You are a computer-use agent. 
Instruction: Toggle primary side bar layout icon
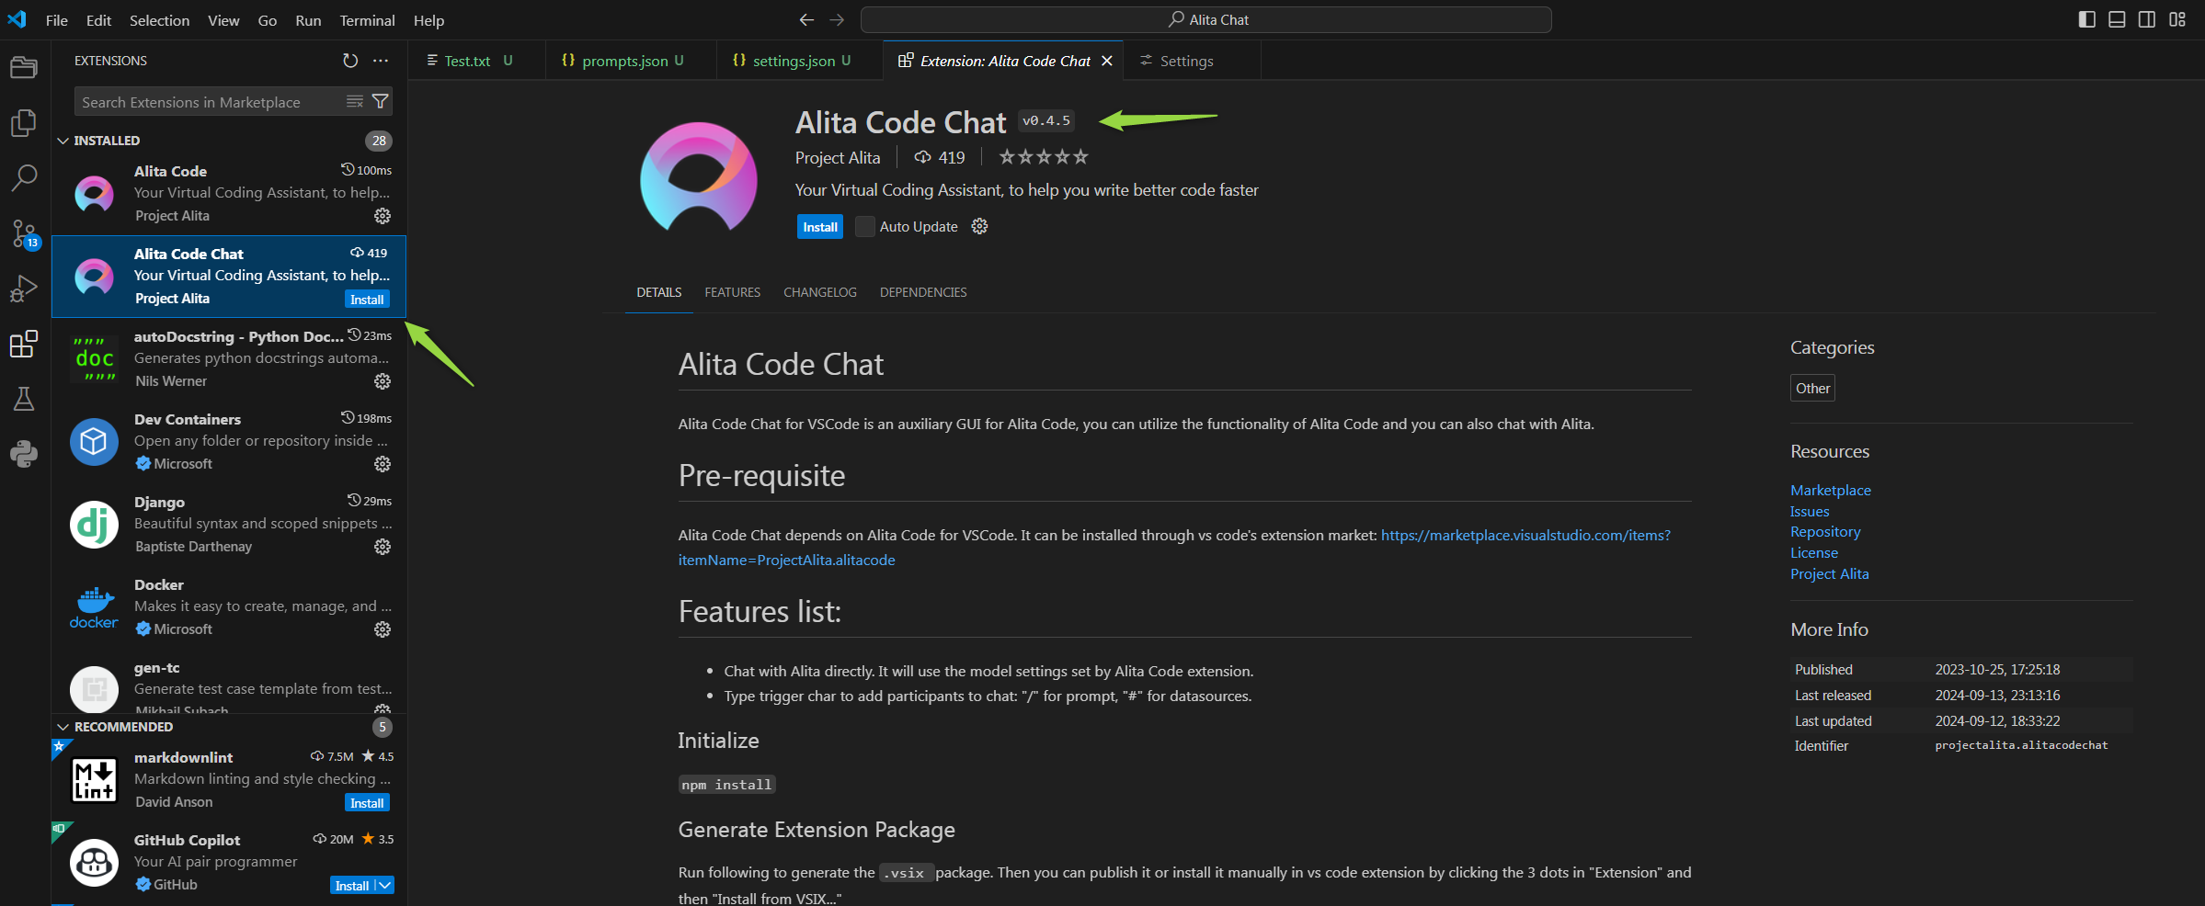pos(2087,19)
